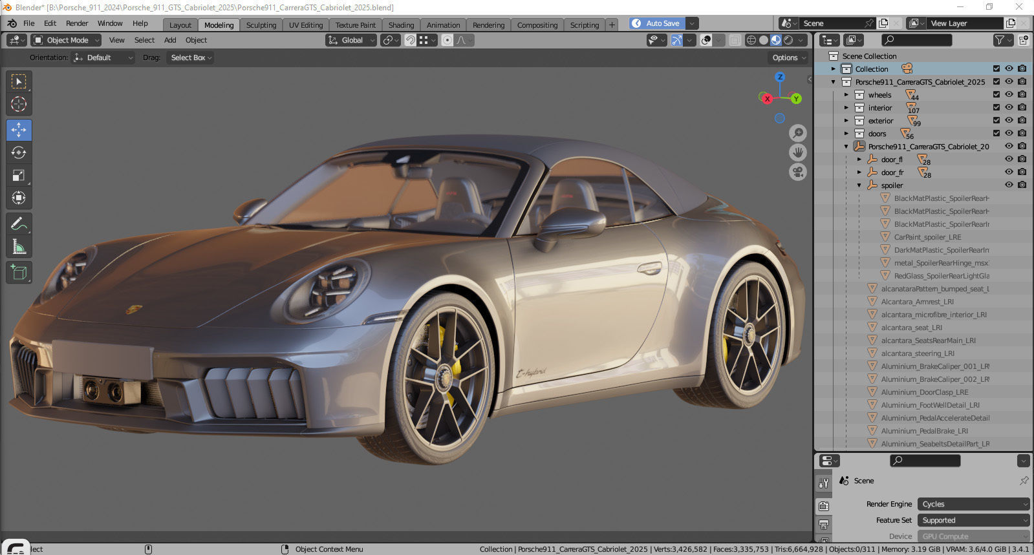The image size is (1034, 555).
Task: Open the Add menu in viewport header
Action: point(170,40)
